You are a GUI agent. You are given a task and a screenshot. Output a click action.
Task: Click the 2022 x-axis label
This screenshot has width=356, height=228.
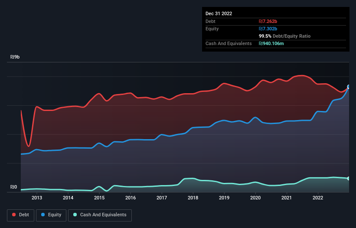[318, 198]
